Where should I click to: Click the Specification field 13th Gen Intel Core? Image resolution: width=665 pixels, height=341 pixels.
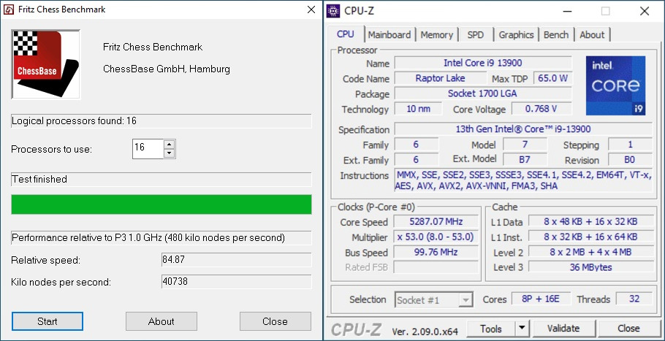[x=523, y=129]
